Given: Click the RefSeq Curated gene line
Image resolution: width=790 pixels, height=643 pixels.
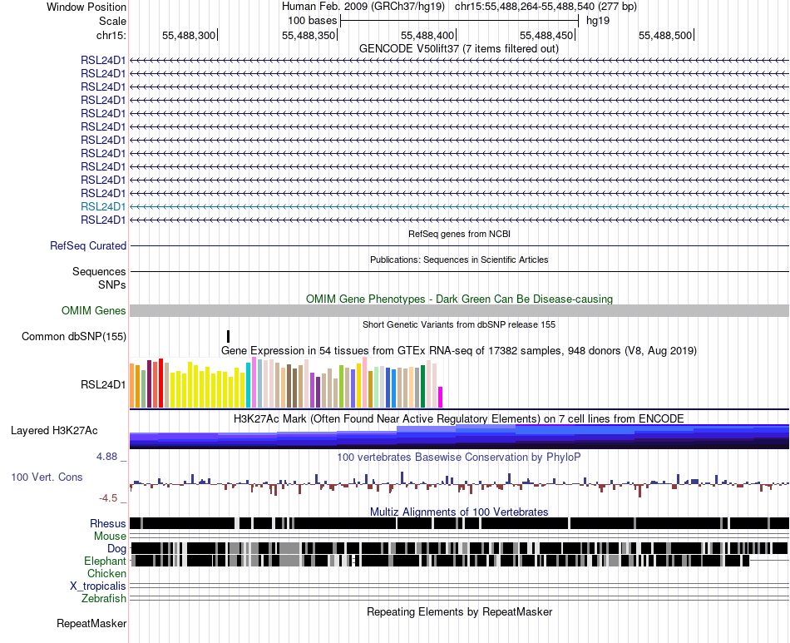Looking at the screenshot, I should [460, 246].
